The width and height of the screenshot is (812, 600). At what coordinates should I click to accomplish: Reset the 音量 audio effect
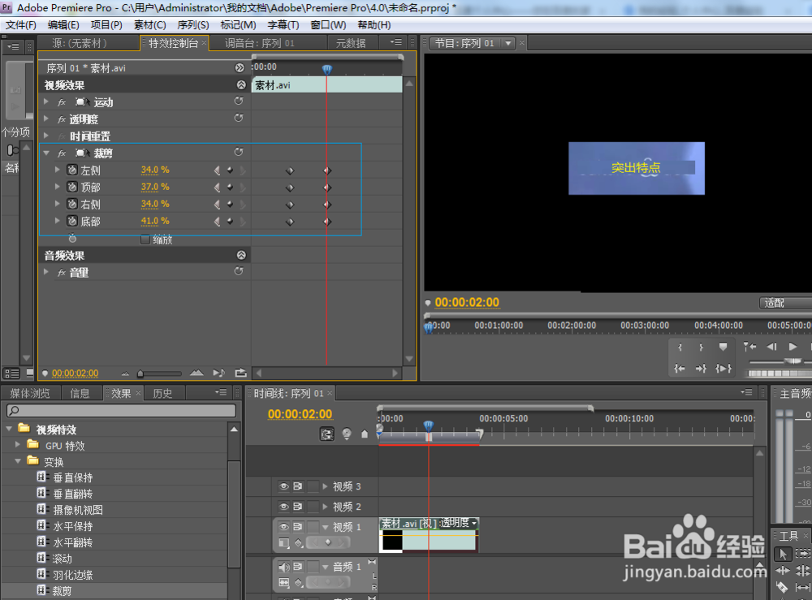239,271
